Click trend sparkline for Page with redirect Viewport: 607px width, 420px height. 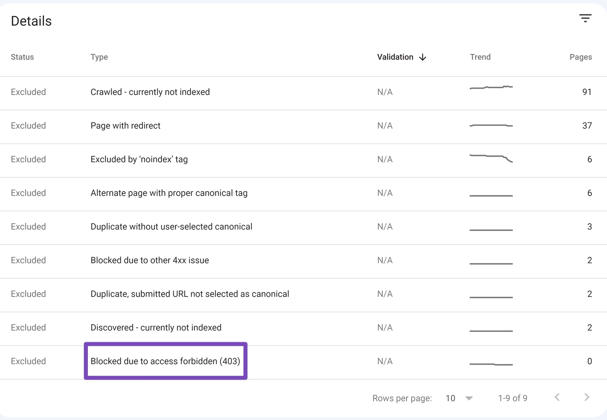(x=491, y=125)
